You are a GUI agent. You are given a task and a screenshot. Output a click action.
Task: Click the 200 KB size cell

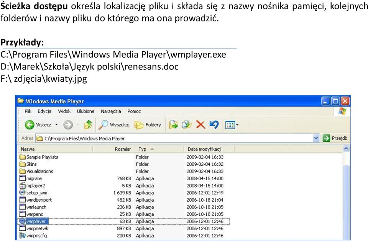124,236
